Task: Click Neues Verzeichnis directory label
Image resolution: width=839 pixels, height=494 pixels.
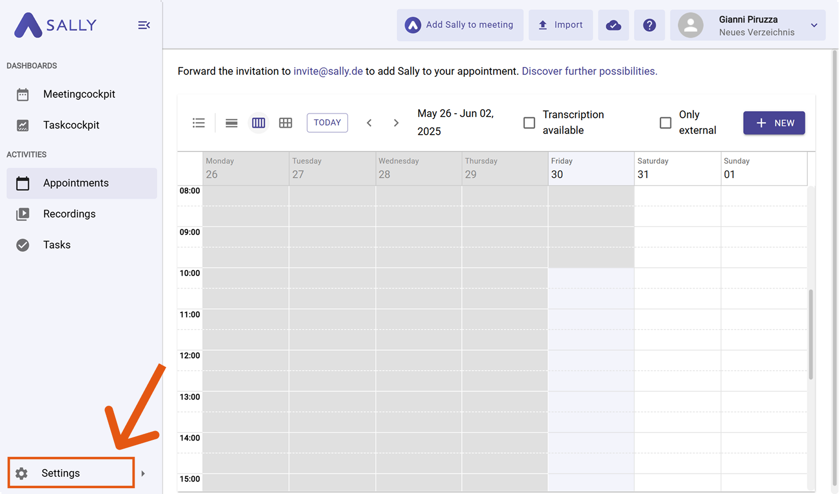Action: coord(757,32)
